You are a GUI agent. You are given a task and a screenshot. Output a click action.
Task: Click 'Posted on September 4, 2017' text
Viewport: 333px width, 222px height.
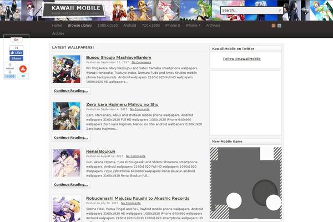[x=107, y=109]
